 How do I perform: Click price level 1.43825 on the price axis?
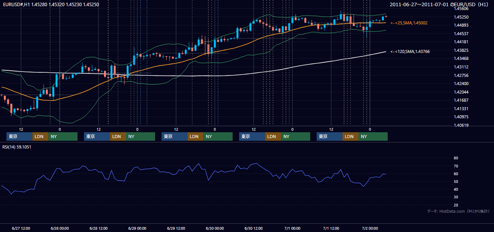tap(461, 50)
